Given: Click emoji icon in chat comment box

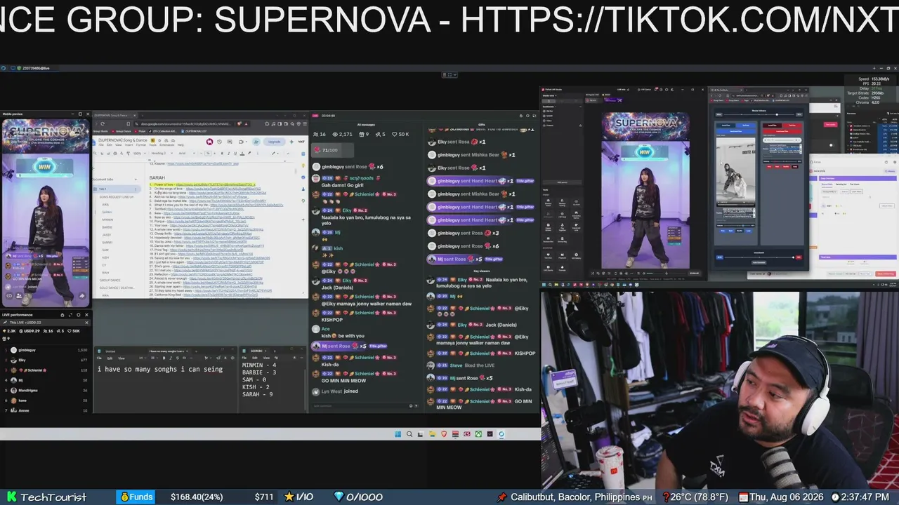Looking at the screenshot, I should coord(411,405).
